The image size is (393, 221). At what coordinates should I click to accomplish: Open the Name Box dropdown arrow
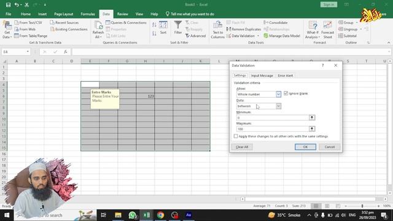coord(28,52)
